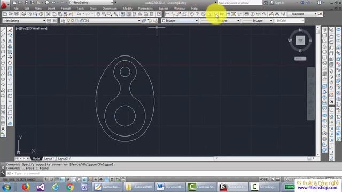The width and height of the screenshot is (342, 192).
Task: Open the Layer Properties Manager icon
Action: pyautogui.click(x=63, y=21)
